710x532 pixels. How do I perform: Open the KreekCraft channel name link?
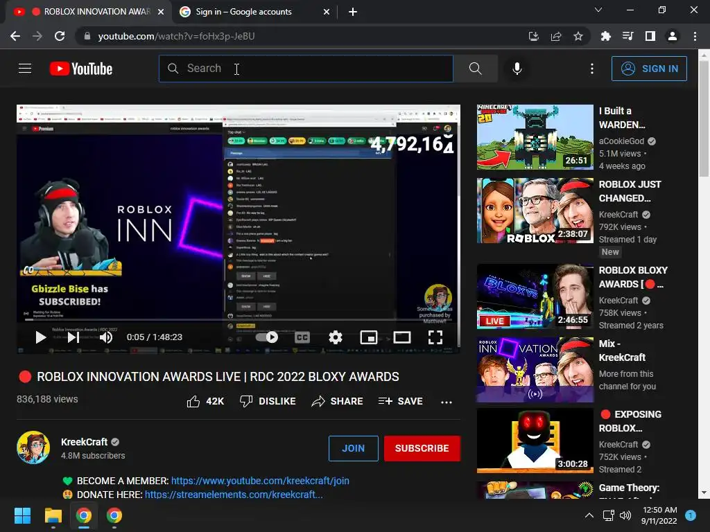(84, 442)
